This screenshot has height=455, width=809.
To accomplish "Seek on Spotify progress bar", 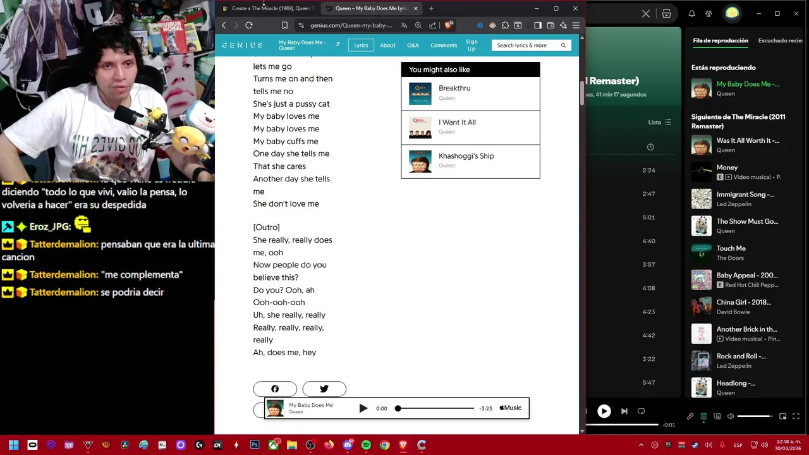I will click(x=623, y=425).
